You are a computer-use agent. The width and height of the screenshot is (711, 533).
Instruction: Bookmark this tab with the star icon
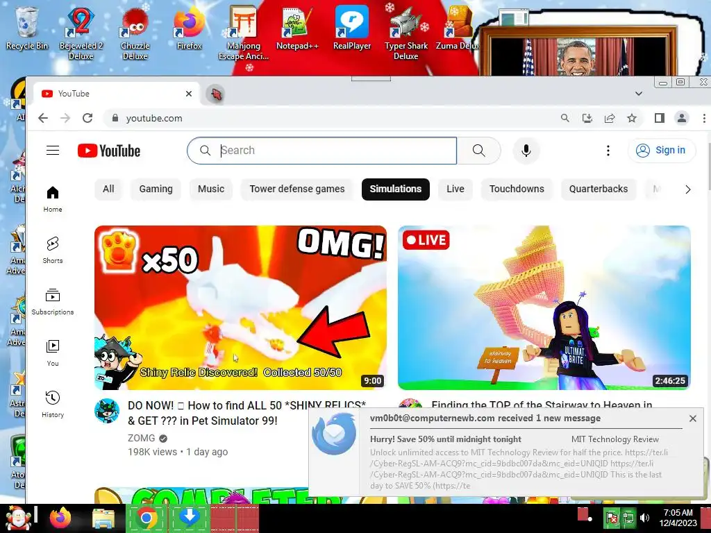coord(632,118)
